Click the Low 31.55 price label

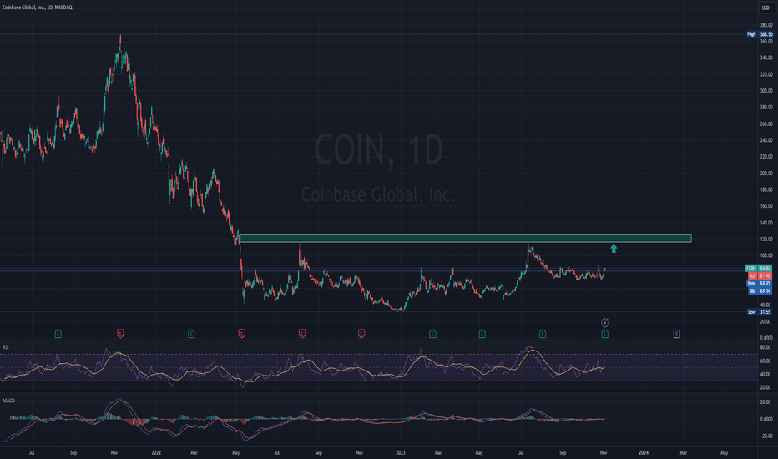tap(760, 311)
